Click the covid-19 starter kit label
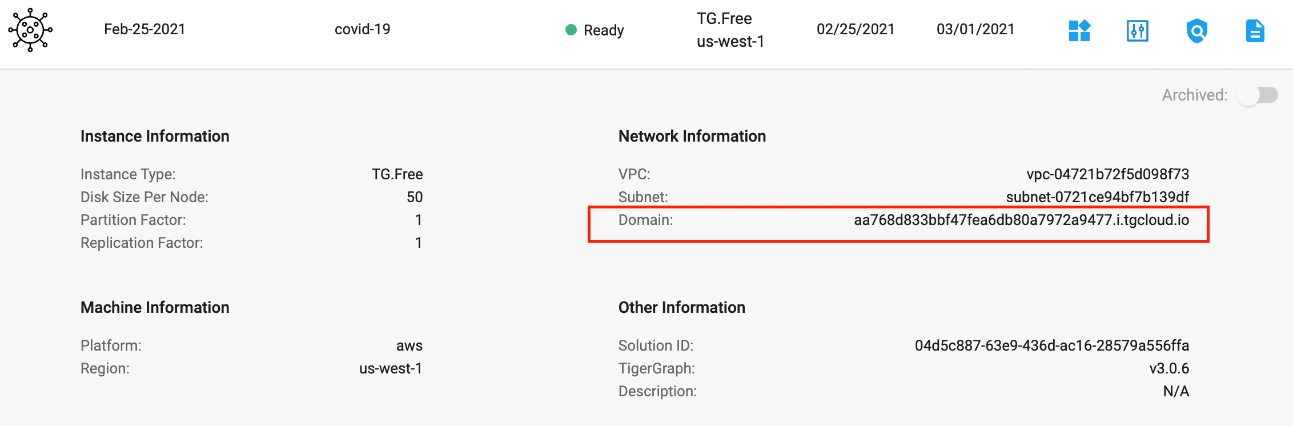This screenshot has width=1293, height=426. pos(362,29)
